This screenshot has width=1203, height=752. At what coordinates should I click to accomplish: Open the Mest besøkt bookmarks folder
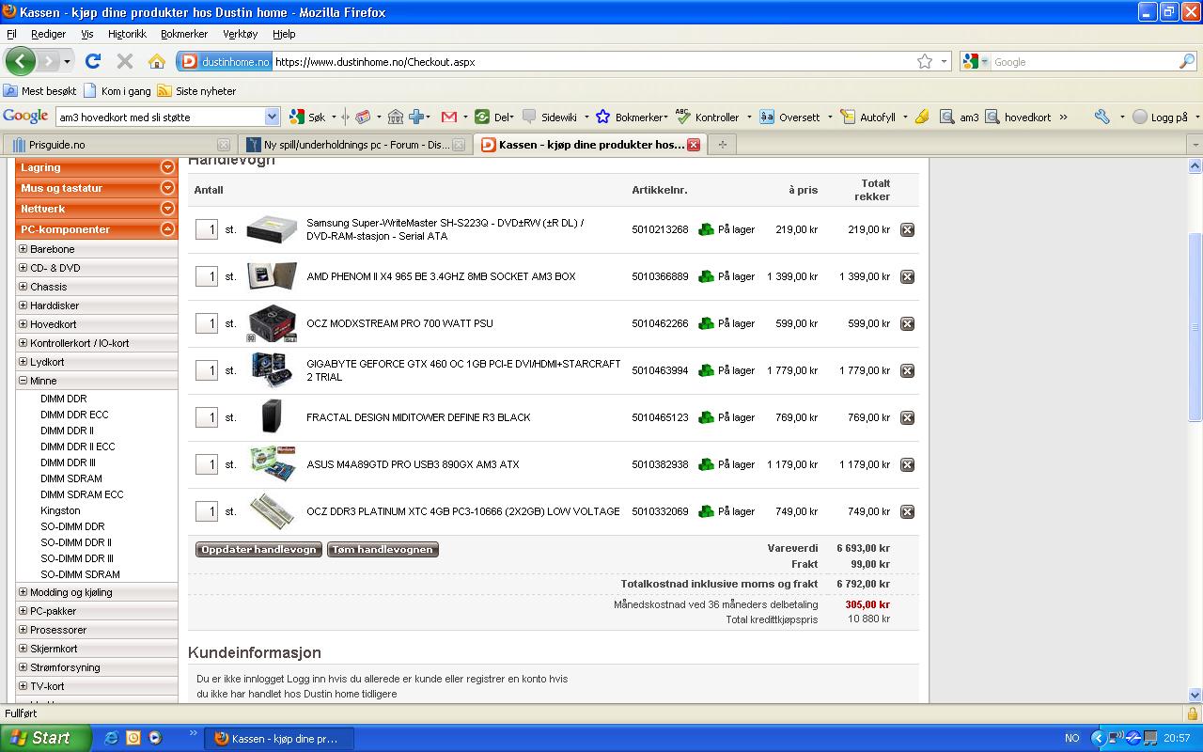tap(39, 91)
